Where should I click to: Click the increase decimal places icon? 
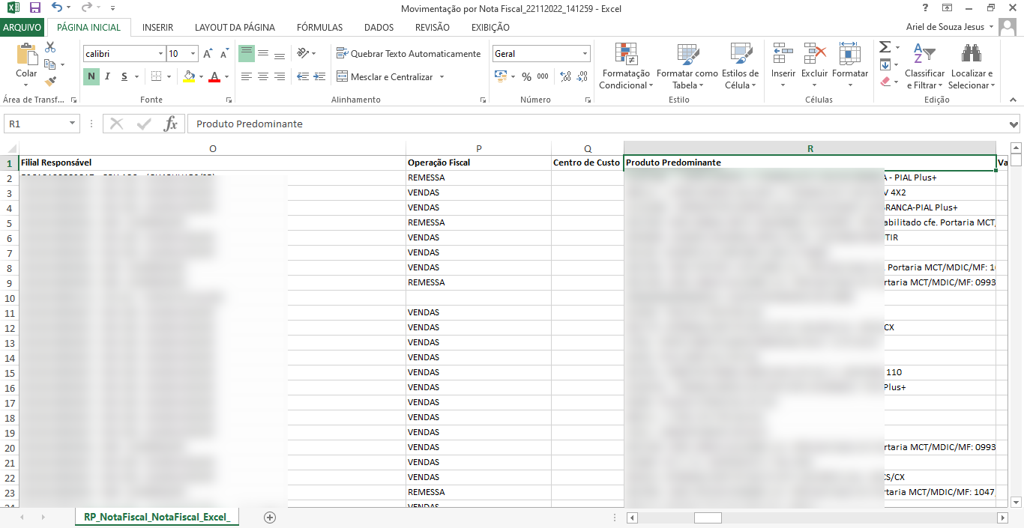tap(565, 76)
